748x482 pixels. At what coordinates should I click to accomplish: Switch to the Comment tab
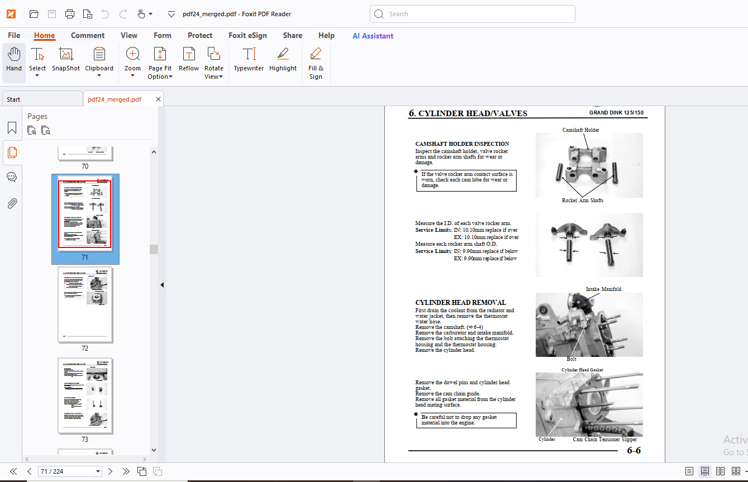click(88, 35)
